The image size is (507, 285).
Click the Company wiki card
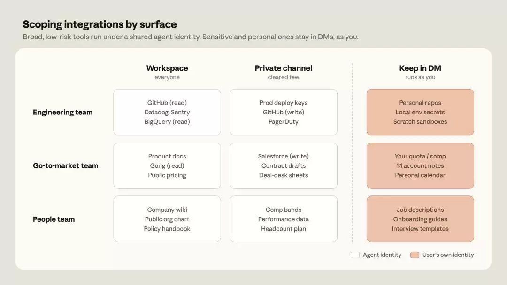coord(167,219)
